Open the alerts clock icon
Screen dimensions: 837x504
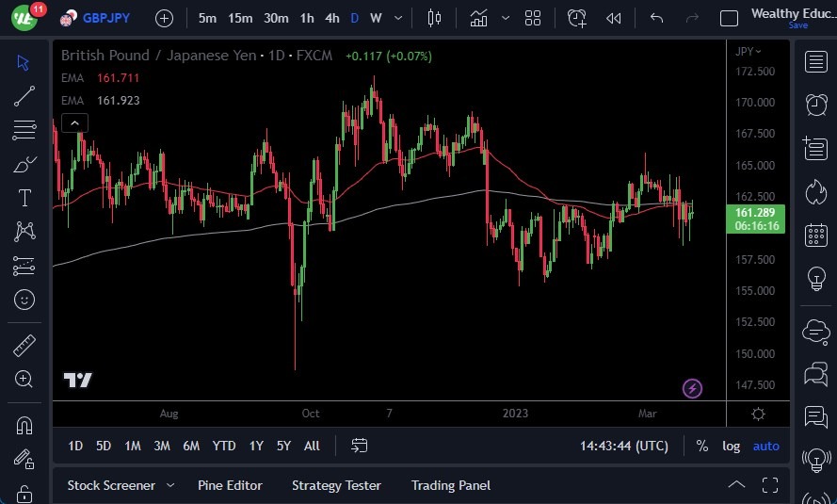tap(815, 105)
